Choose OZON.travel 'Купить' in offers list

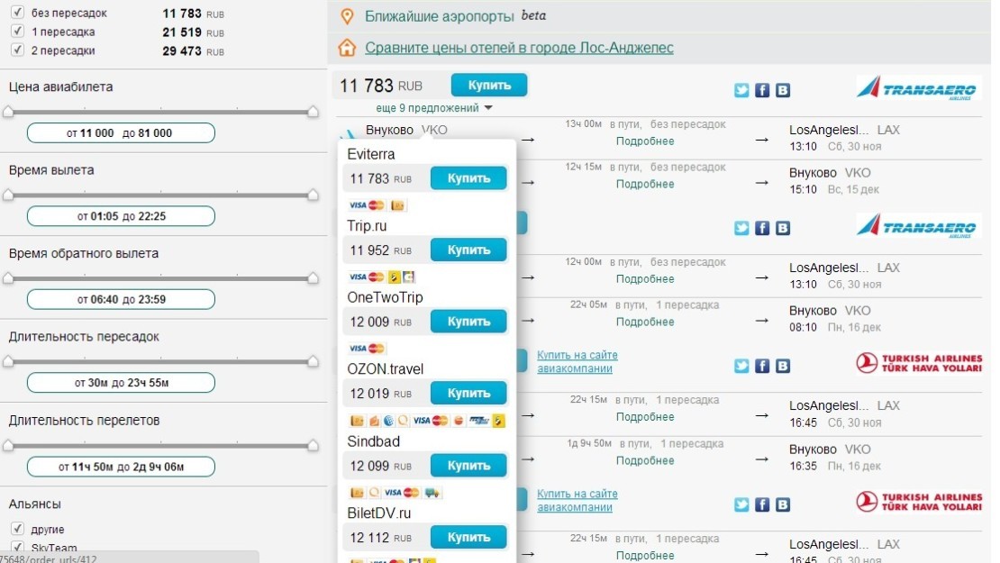[468, 394]
